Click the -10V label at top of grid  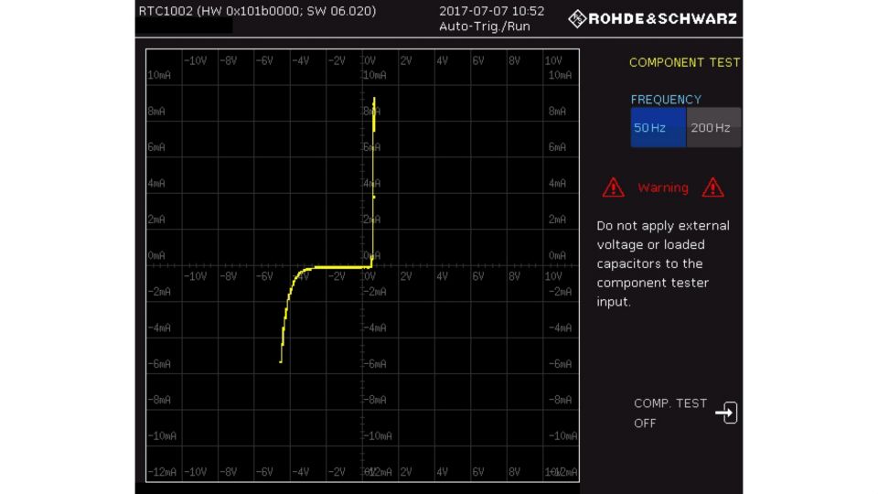click(x=195, y=61)
